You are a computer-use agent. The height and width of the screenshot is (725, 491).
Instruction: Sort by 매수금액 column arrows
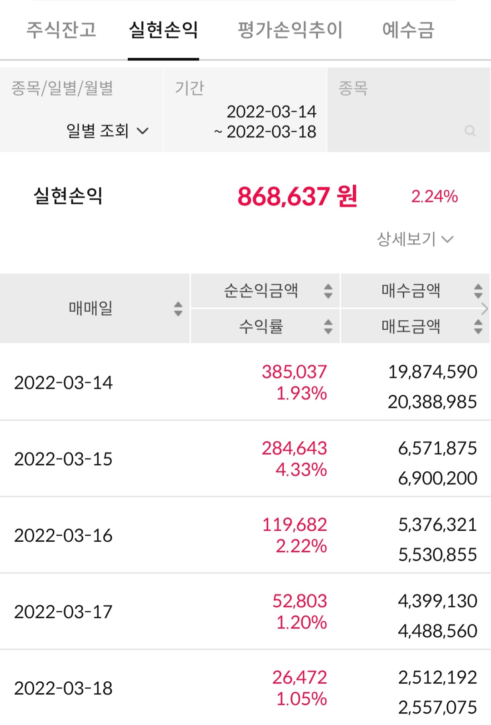pos(478,291)
